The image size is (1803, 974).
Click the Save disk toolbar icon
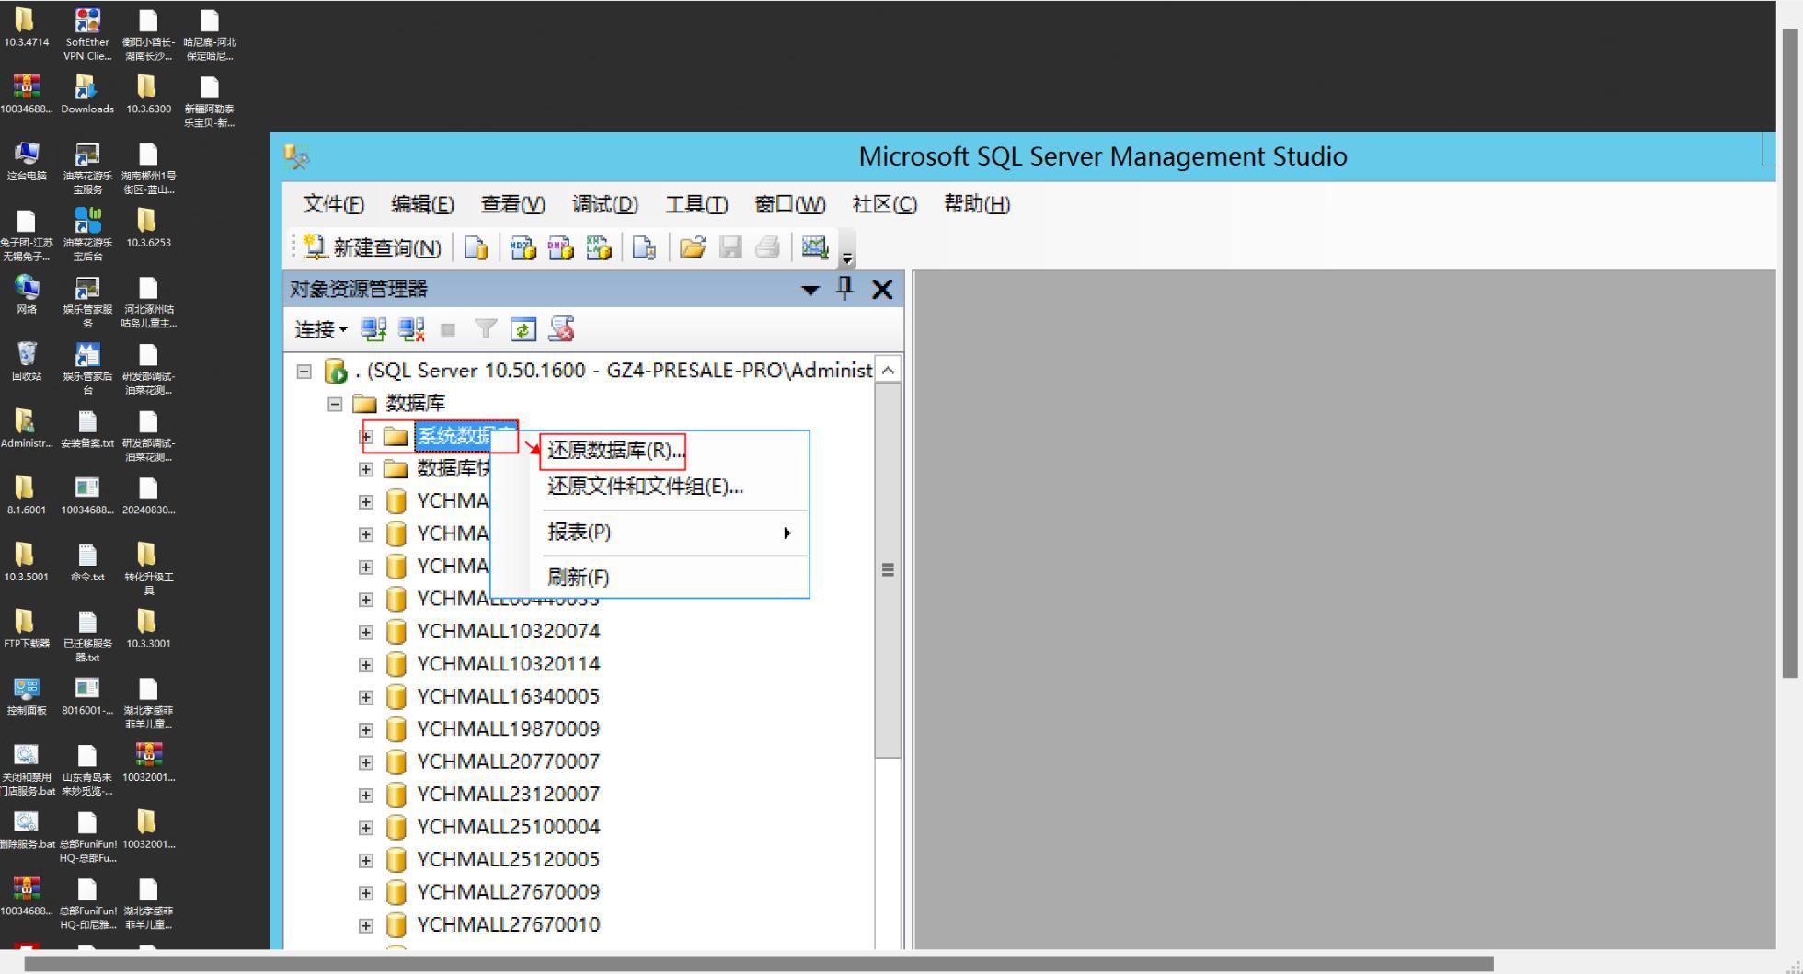730,247
